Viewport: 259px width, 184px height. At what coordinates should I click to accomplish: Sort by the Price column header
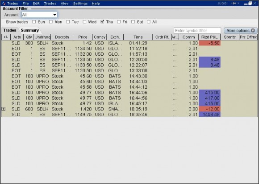click(x=83, y=37)
